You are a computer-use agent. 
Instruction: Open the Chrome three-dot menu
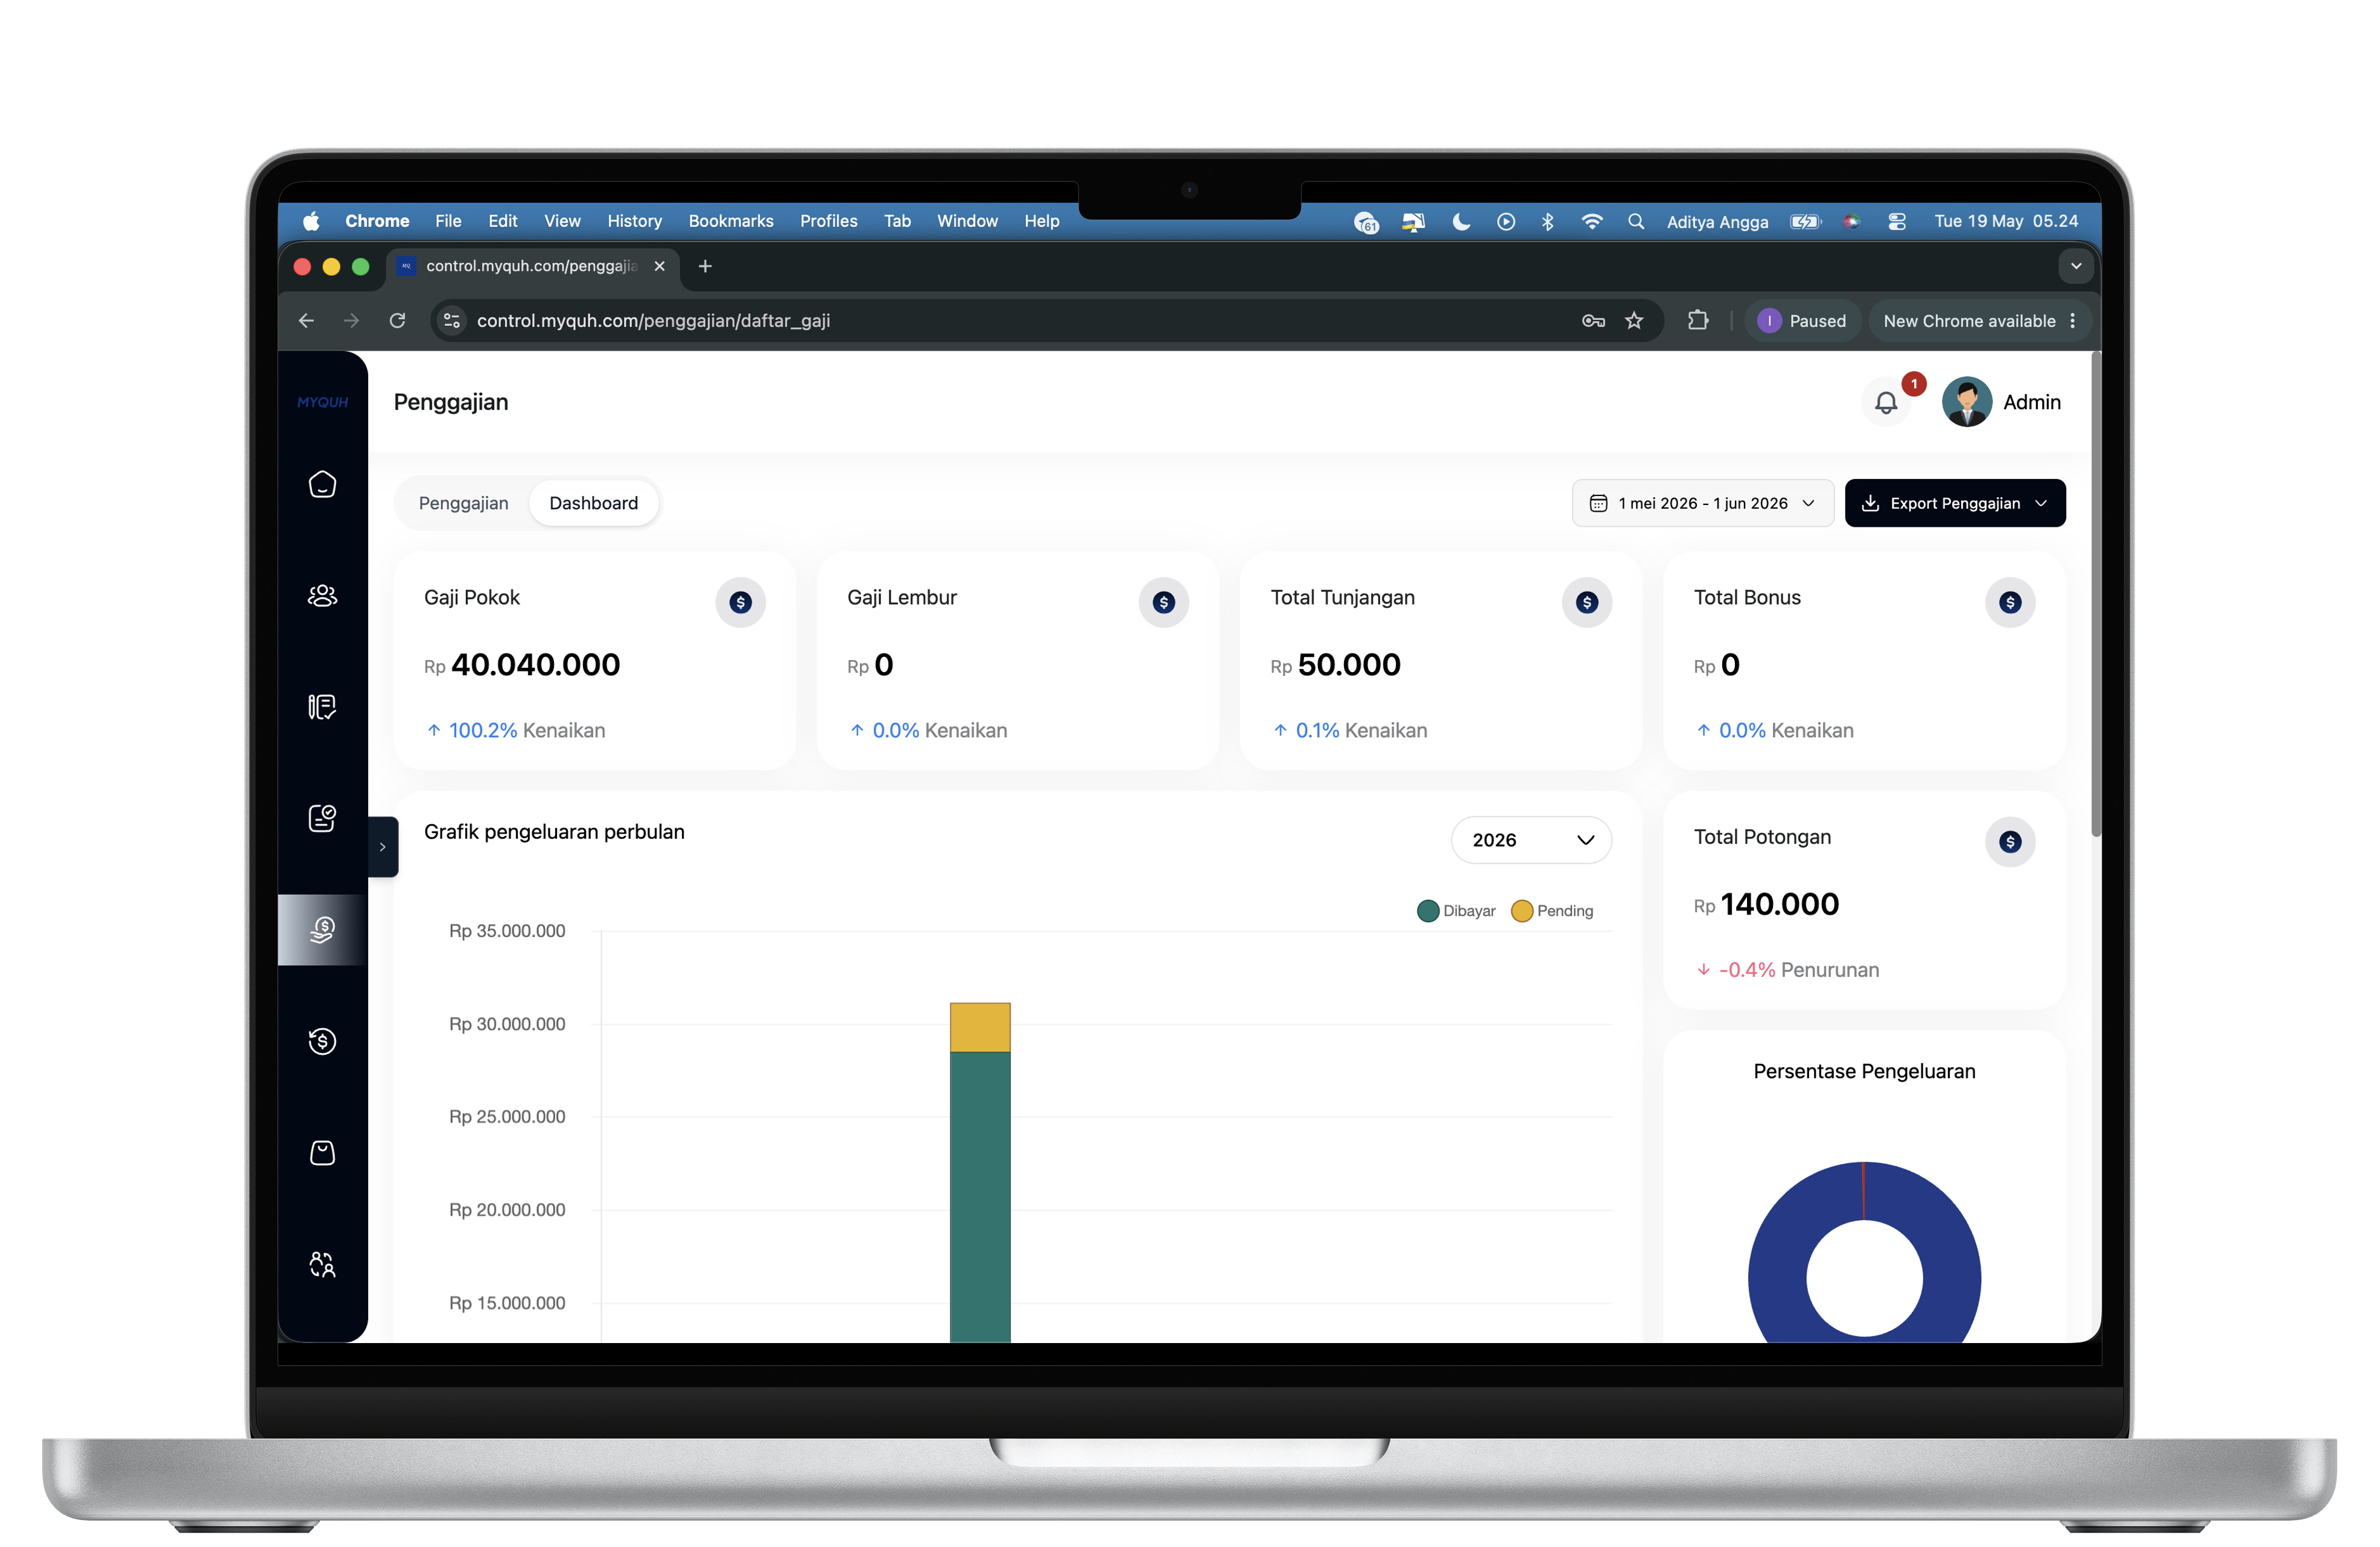coord(2073,321)
